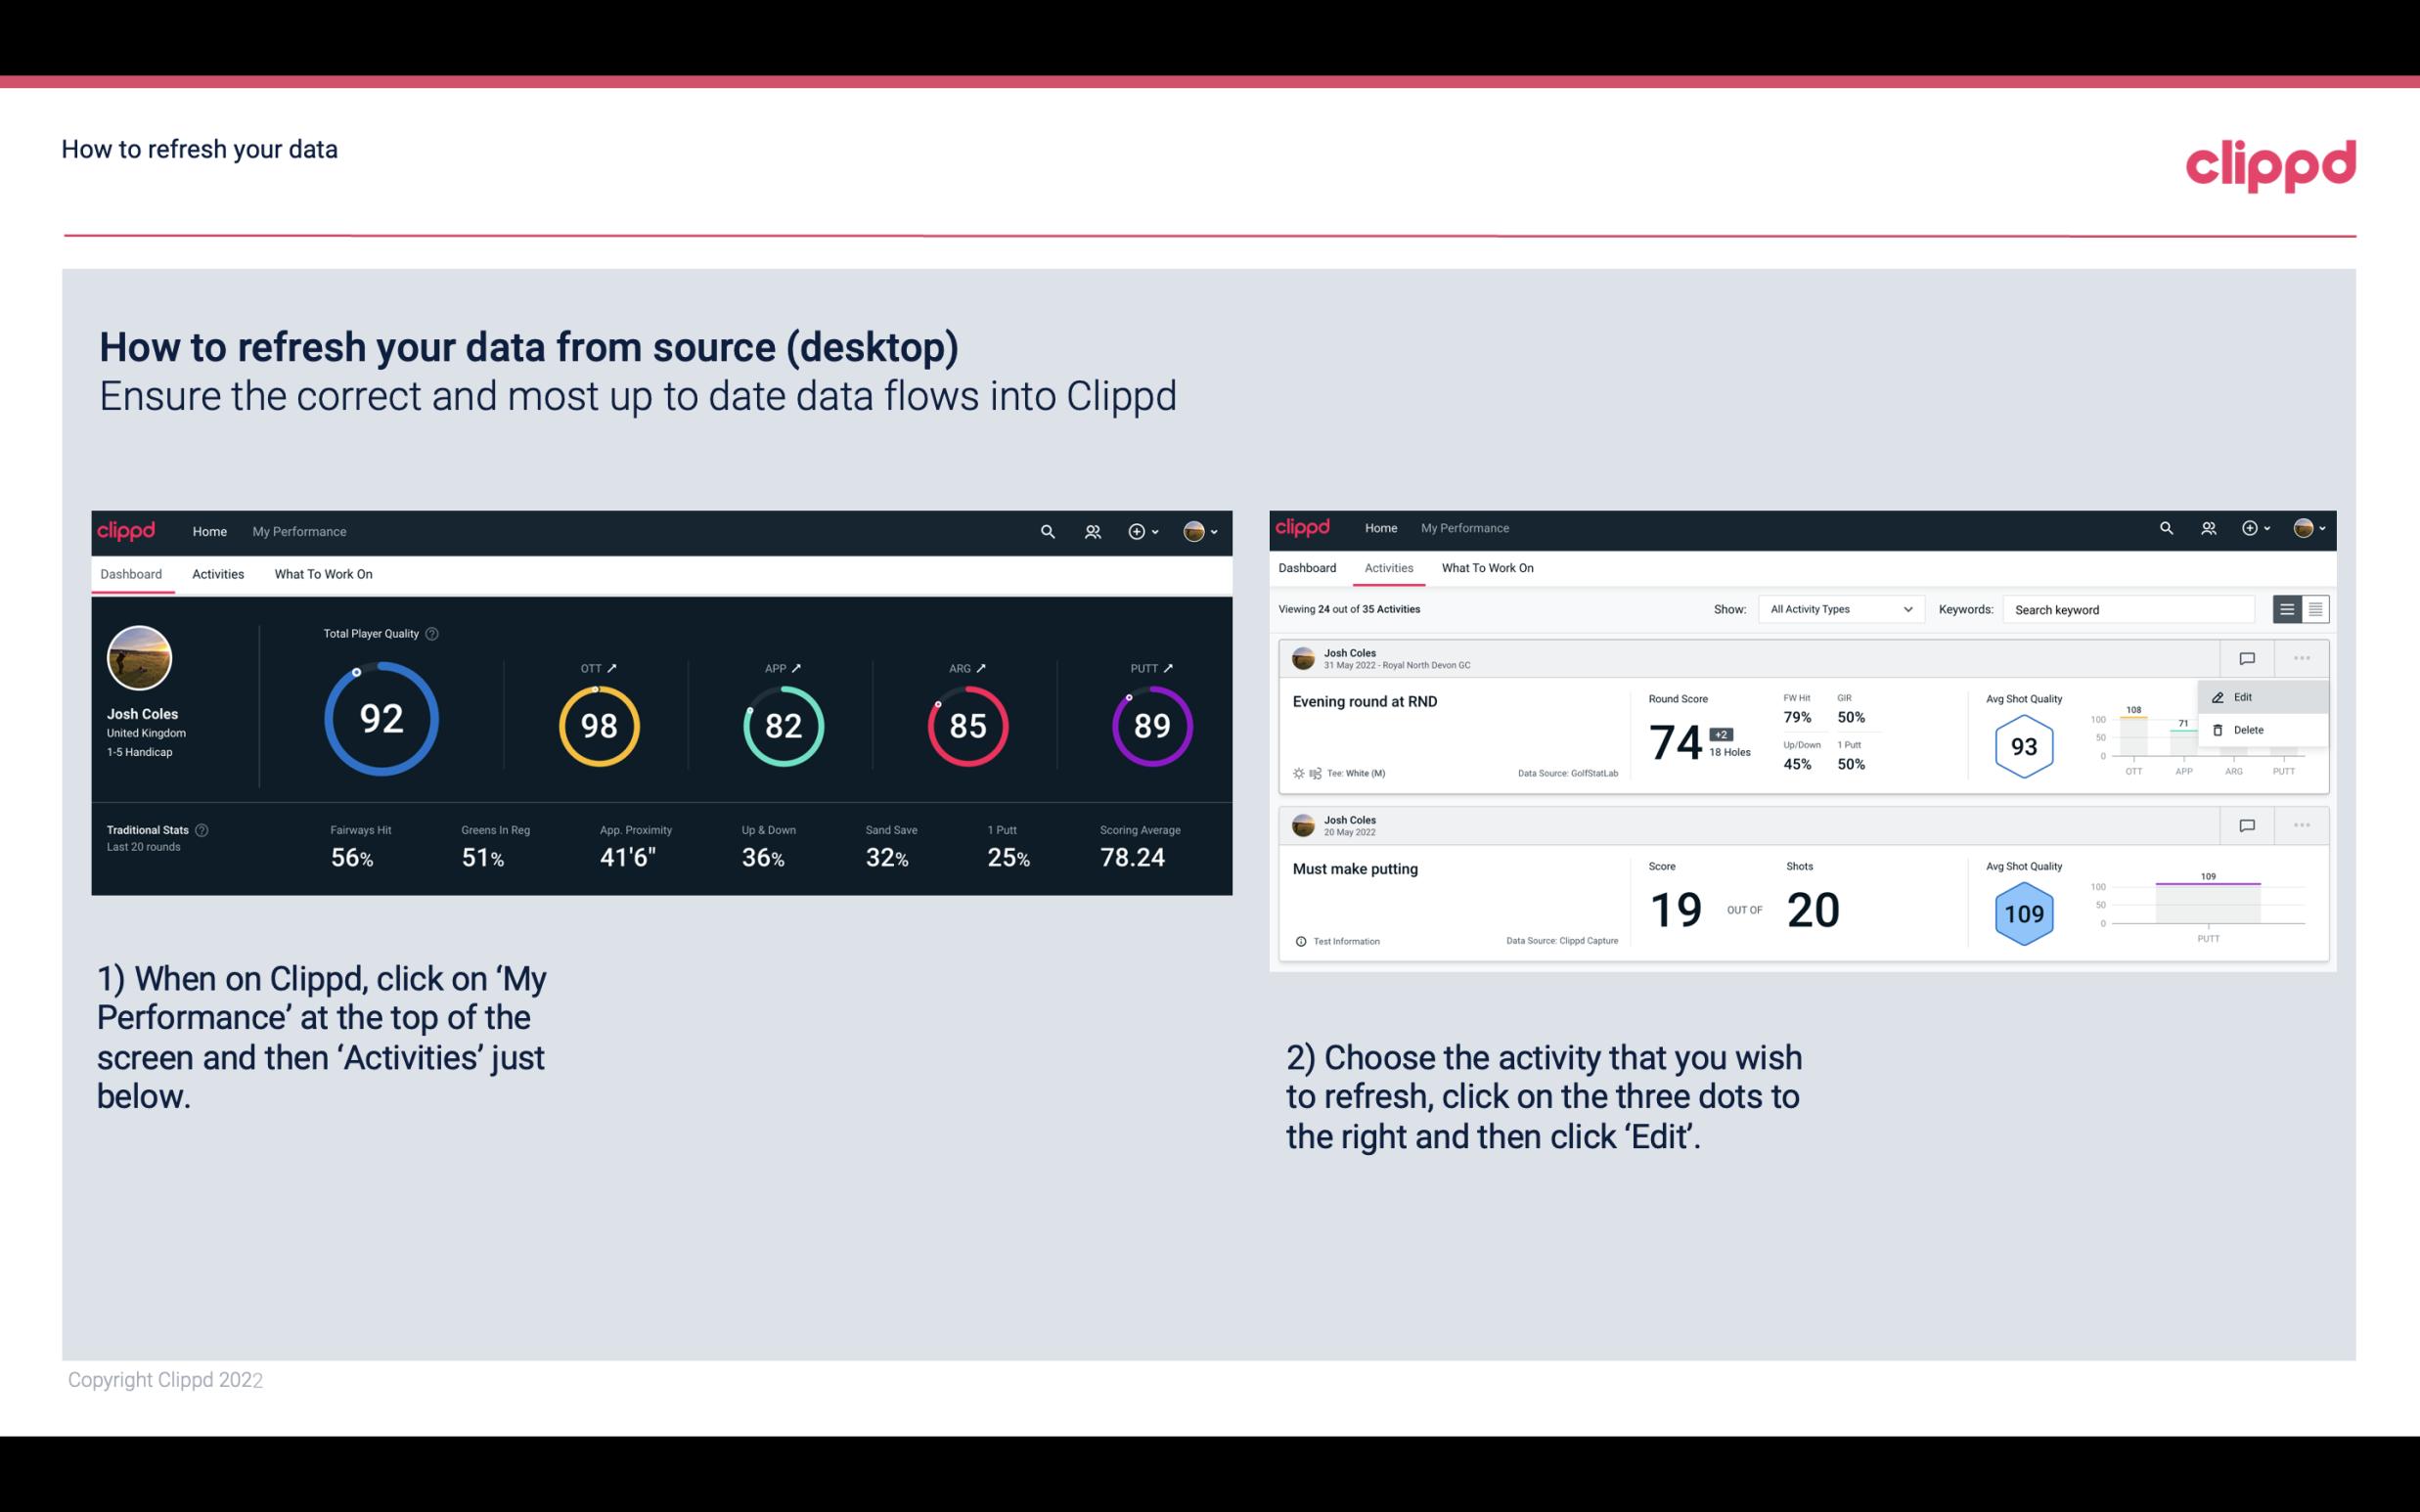Click Delete on the activity context menu

point(2249,730)
